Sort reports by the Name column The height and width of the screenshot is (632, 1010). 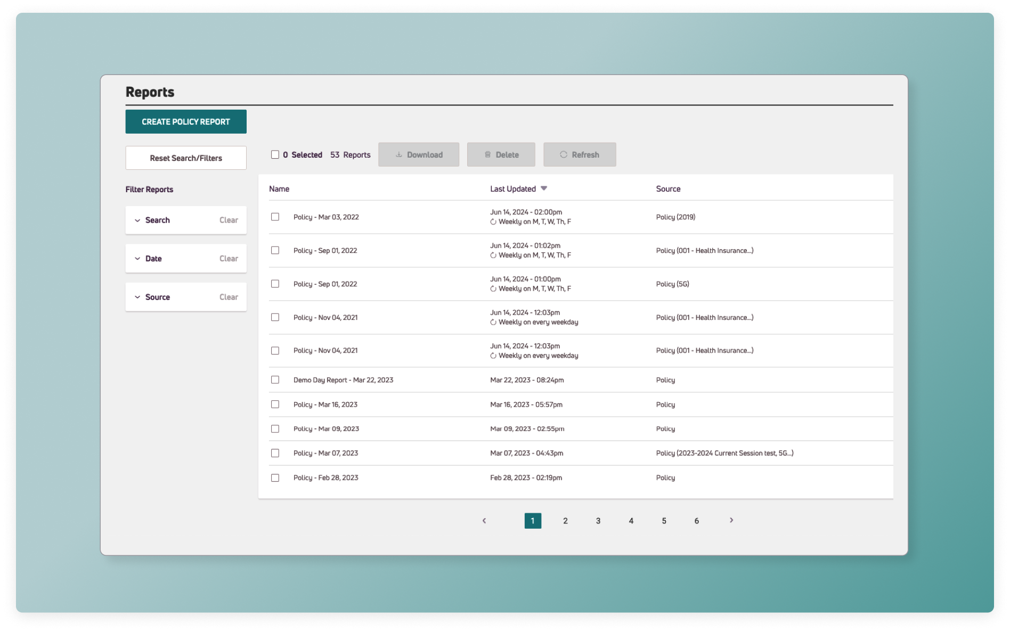[279, 188]
